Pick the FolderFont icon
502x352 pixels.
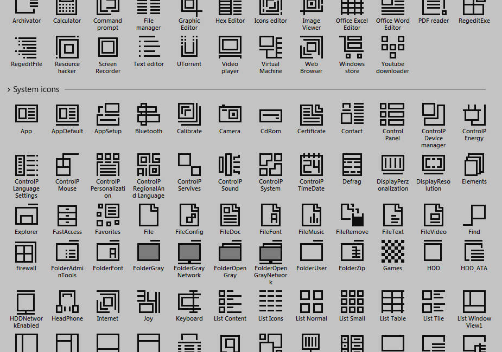coord(108,251)
